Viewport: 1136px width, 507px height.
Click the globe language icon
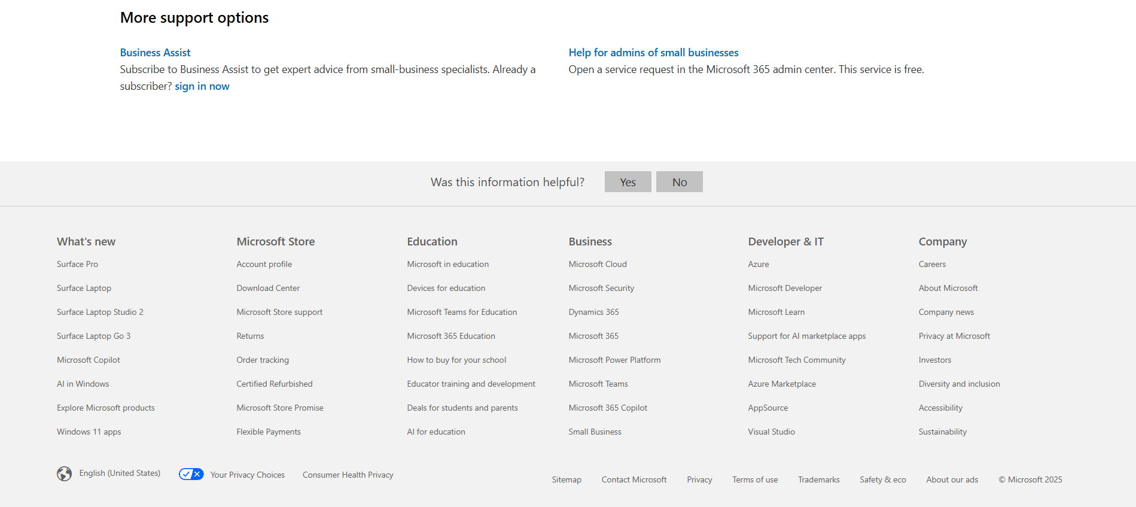[64, 474]
